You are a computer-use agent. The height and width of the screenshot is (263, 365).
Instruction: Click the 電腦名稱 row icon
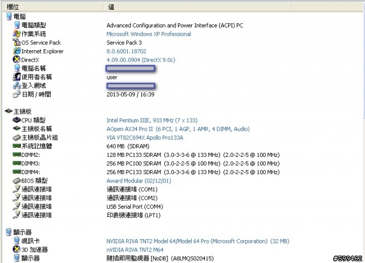tap(17, 68)
